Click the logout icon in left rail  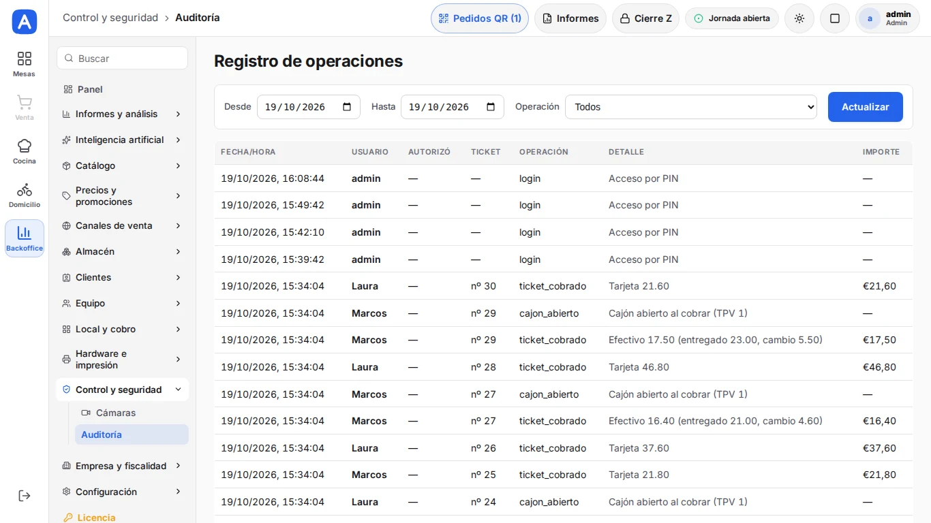(25, 496)
